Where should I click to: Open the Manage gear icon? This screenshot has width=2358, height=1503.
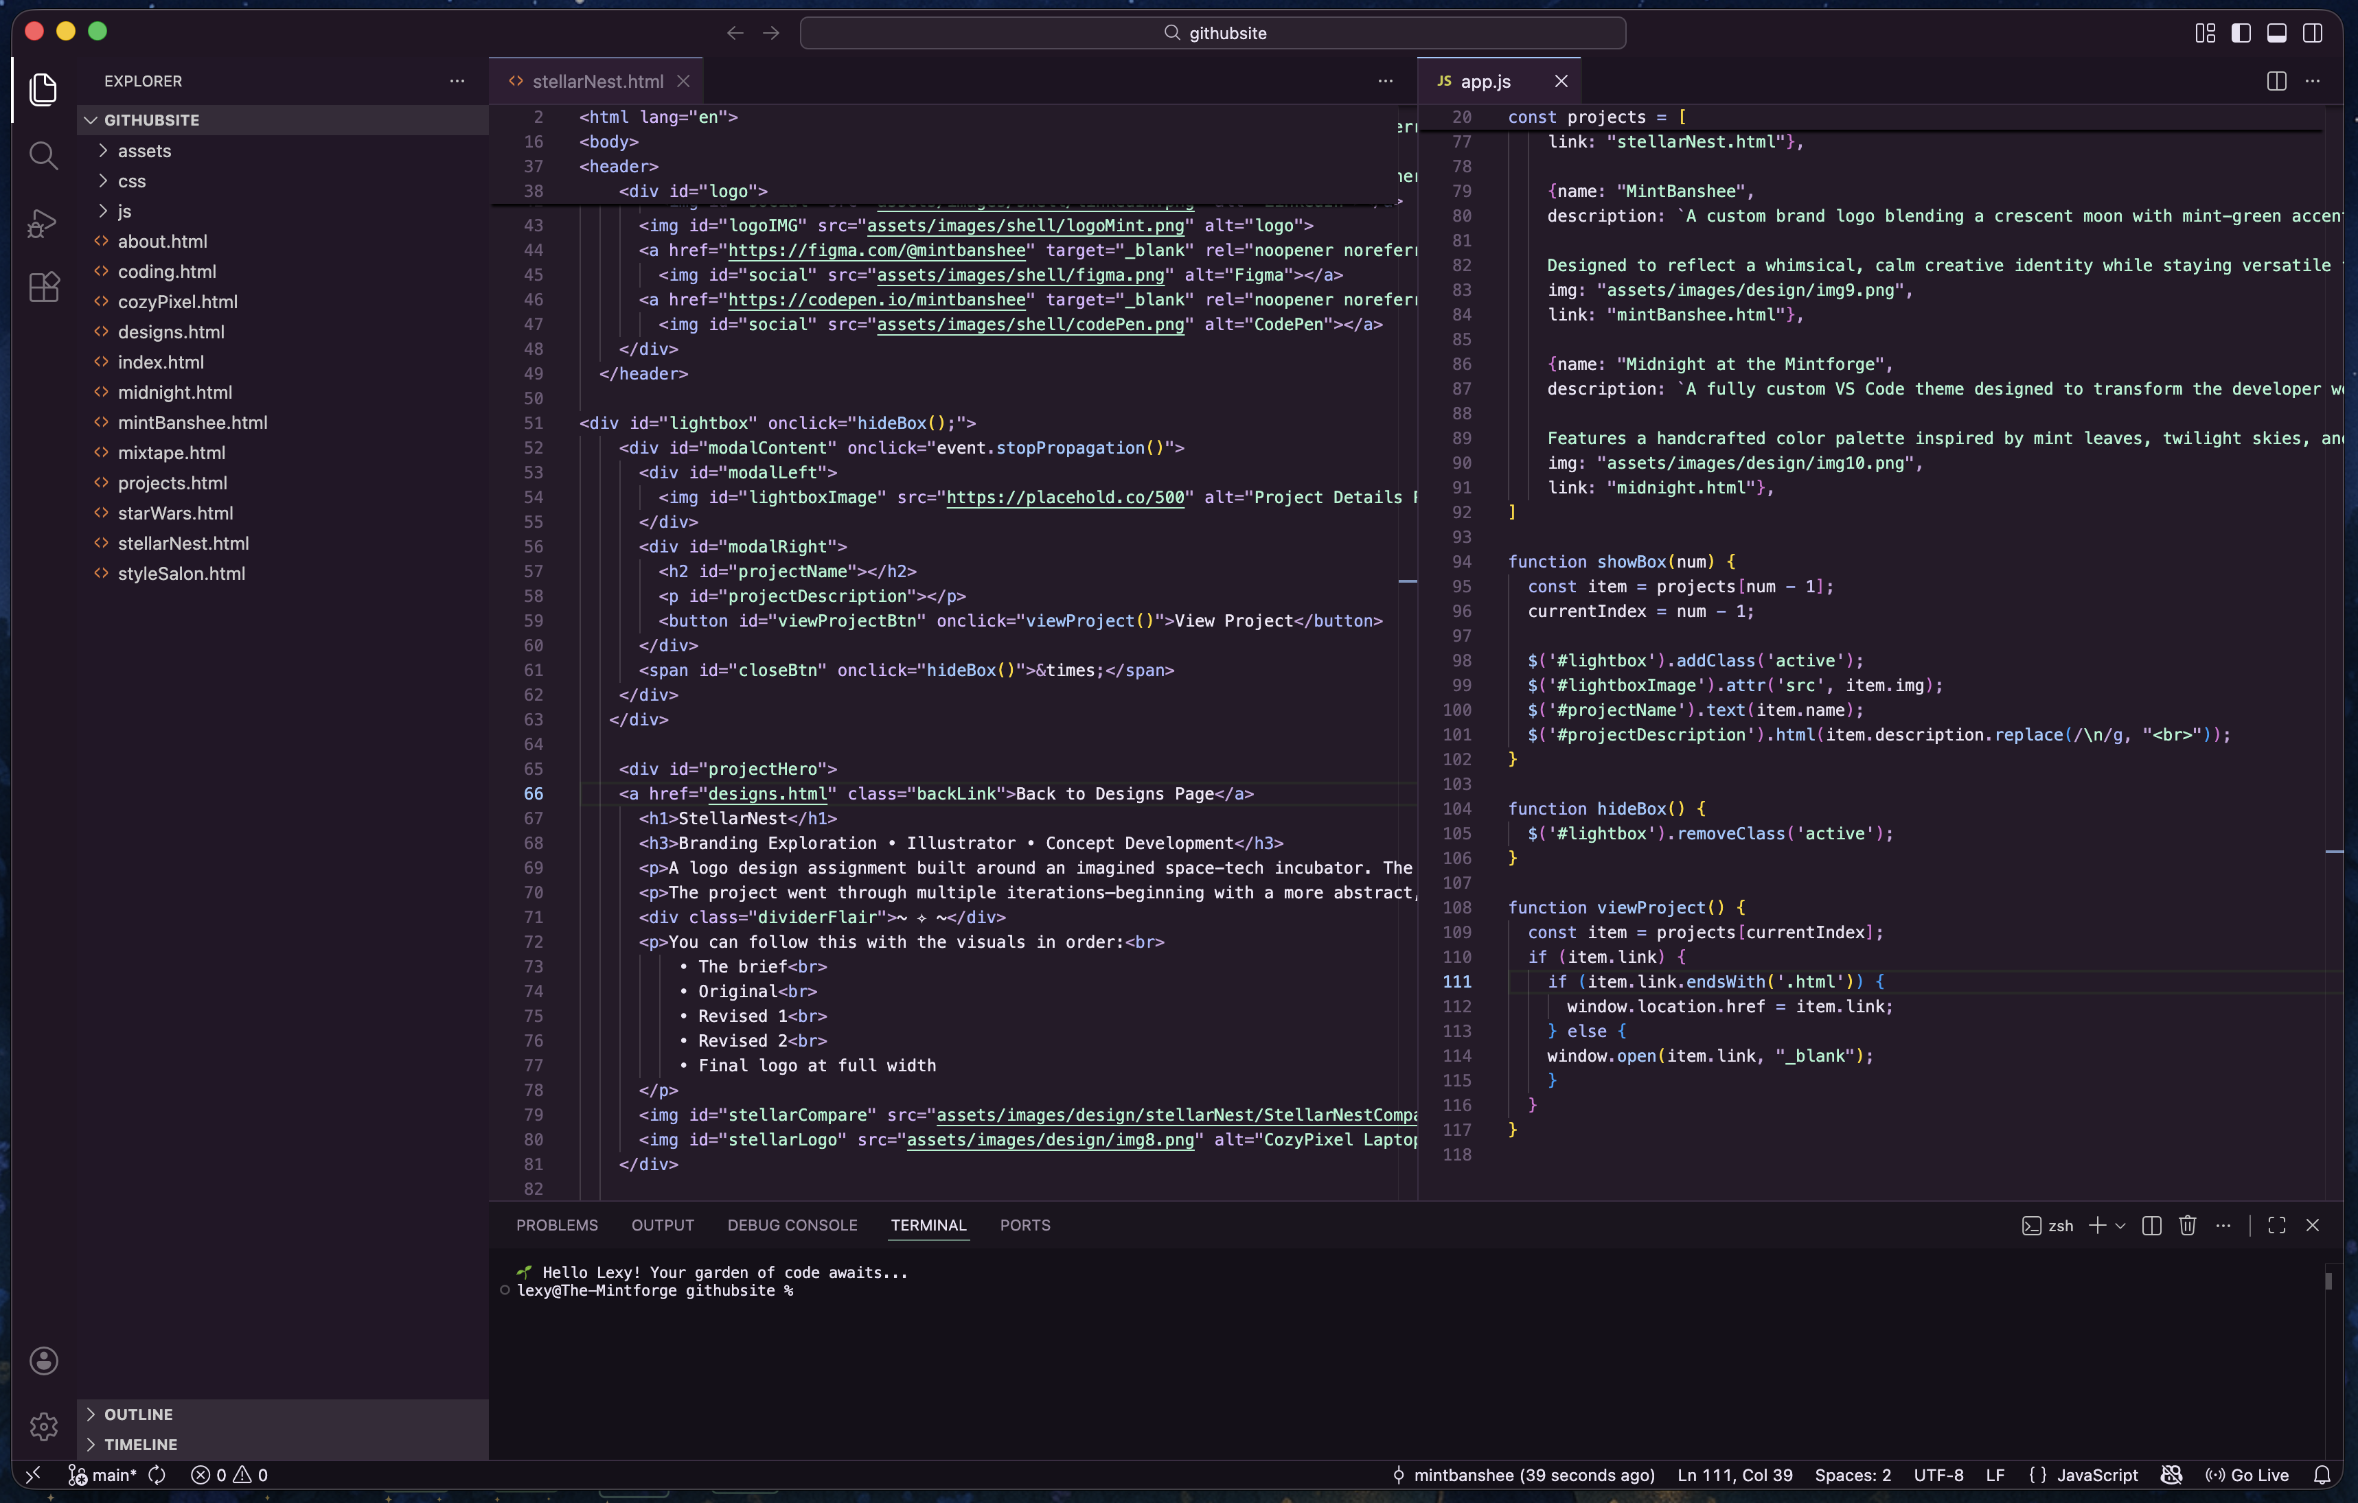(44, 1427)
